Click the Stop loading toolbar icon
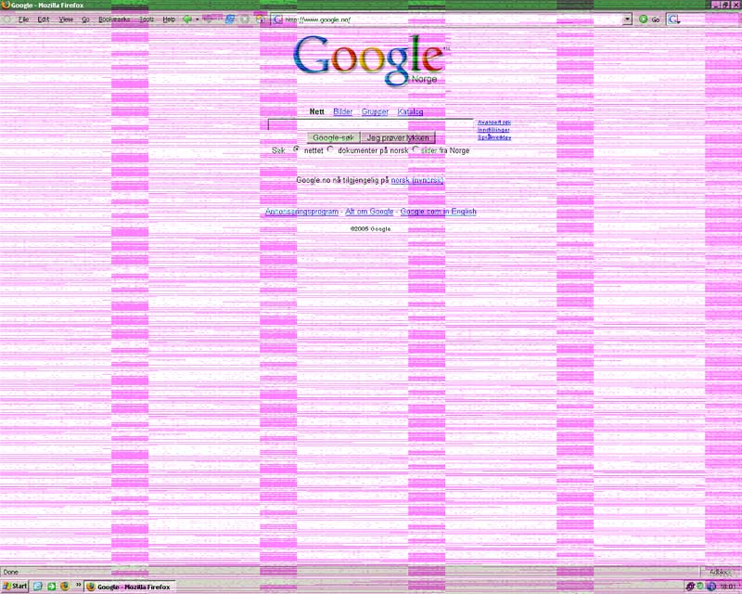The height and width of the screenshot is (594, 742). point(245,19)
